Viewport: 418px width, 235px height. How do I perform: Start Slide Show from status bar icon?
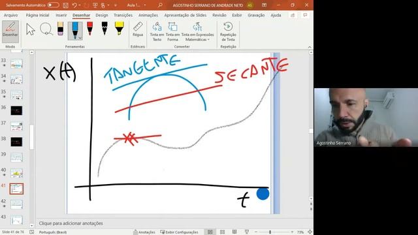coord(247,232)
